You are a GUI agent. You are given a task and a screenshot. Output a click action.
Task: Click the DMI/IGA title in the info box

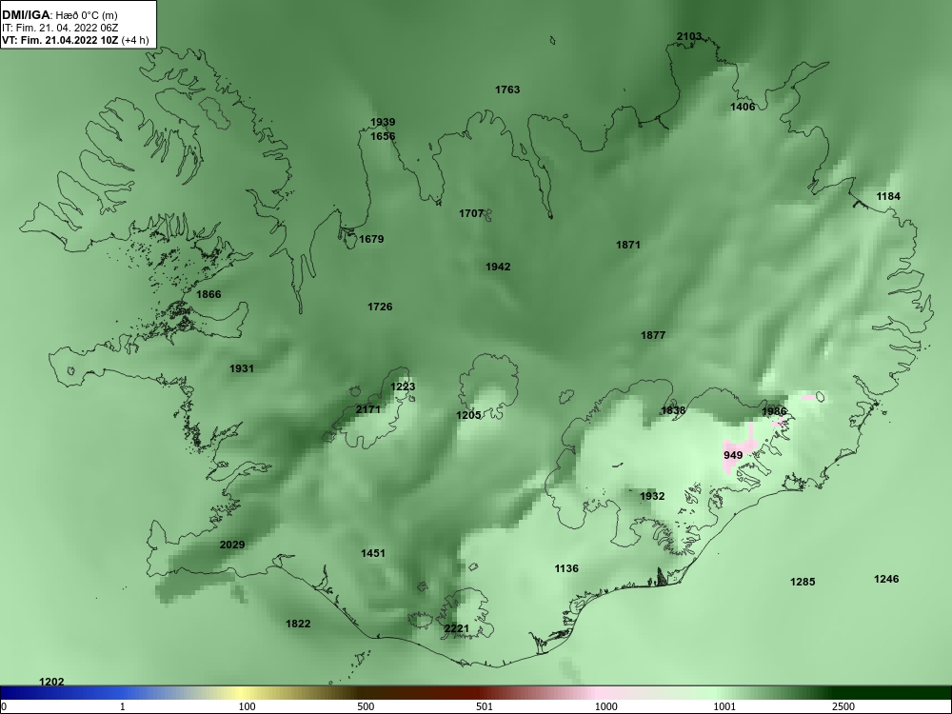(x=26, y=15)
